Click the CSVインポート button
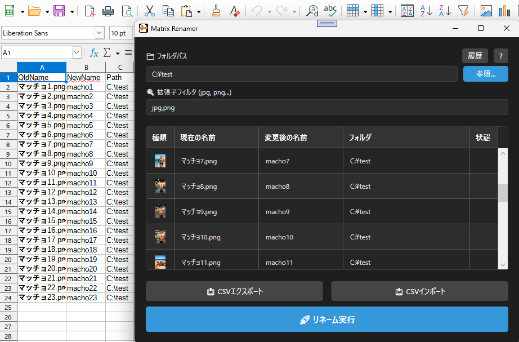The height and width of the screenshot is (342, 519). click(x=419, y=291)
